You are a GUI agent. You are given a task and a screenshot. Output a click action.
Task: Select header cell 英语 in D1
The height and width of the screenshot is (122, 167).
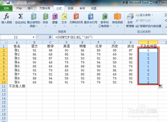tap(66, 46)
